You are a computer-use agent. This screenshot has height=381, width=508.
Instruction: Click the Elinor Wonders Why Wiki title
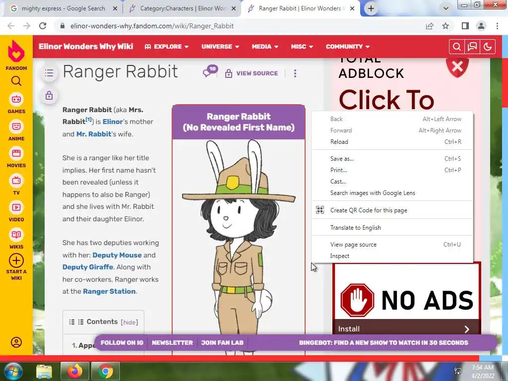coord(86,47)
